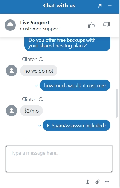
Task: Click the 'Is SpamAssasssin included?' message
Action: click(76, 125)
